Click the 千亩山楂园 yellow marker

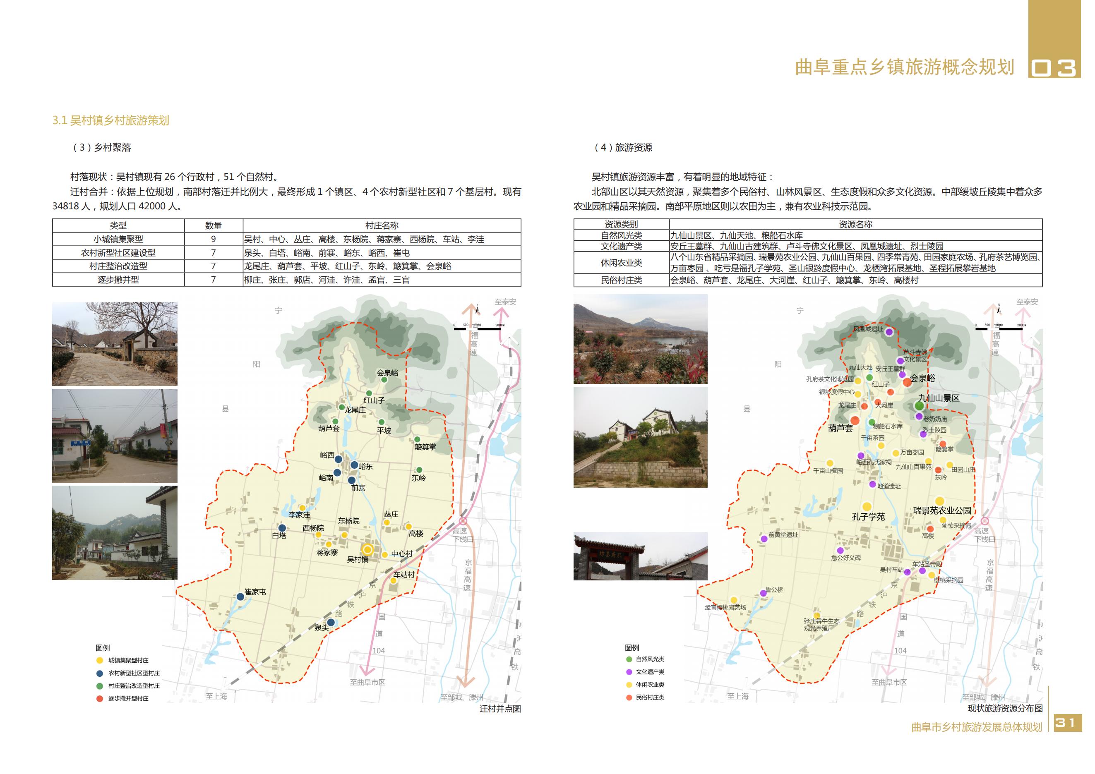tap(830, 463)
